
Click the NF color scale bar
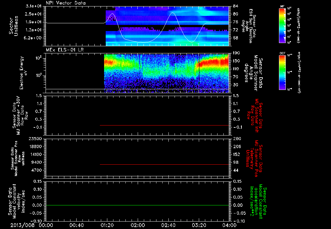(283, 26)
